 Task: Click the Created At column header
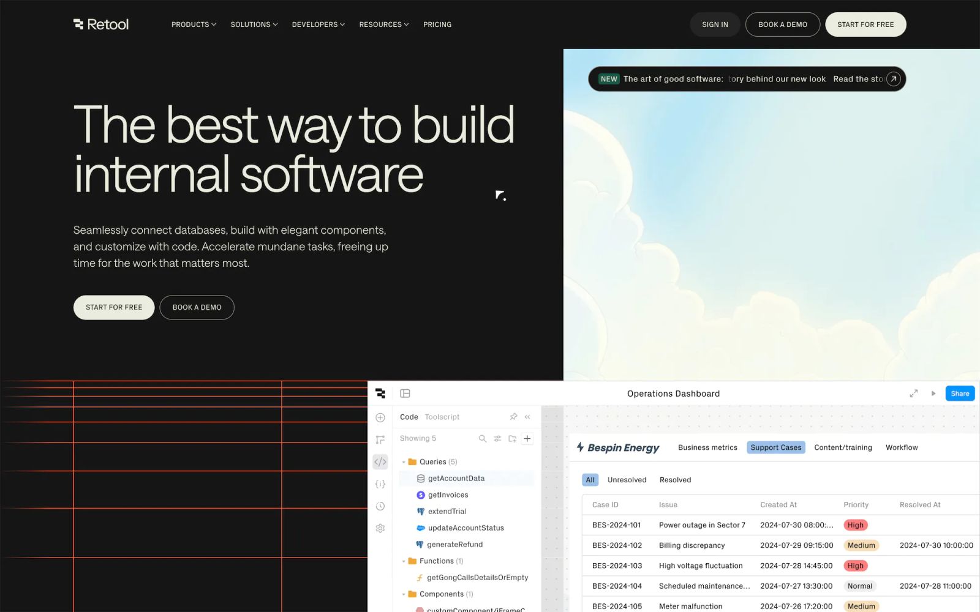click(778, 505)
